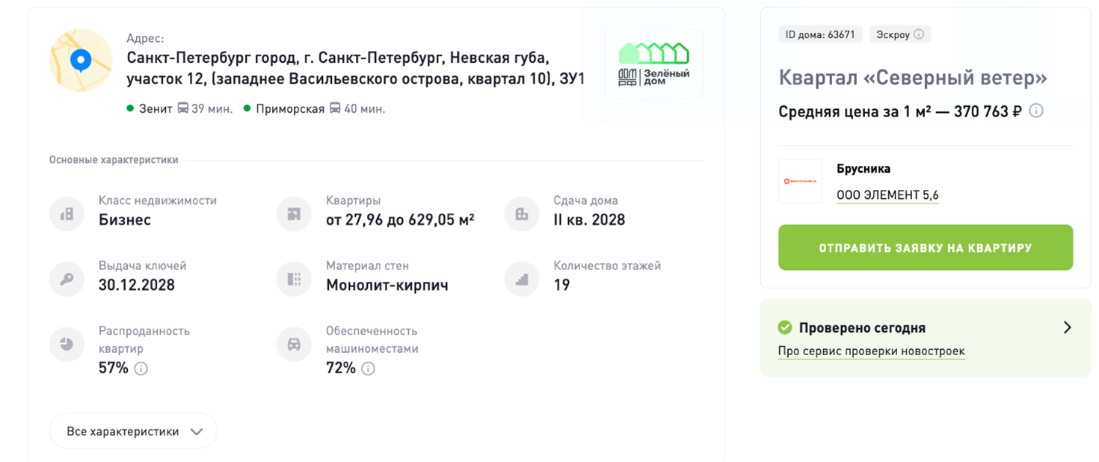Click the Класс недвижимости building icon
1099x462 pixels.
(66, 214)
